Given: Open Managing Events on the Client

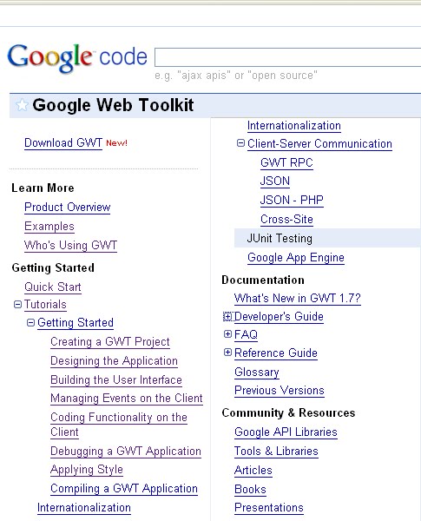Looking at the screenshot, I should point(126,398).
